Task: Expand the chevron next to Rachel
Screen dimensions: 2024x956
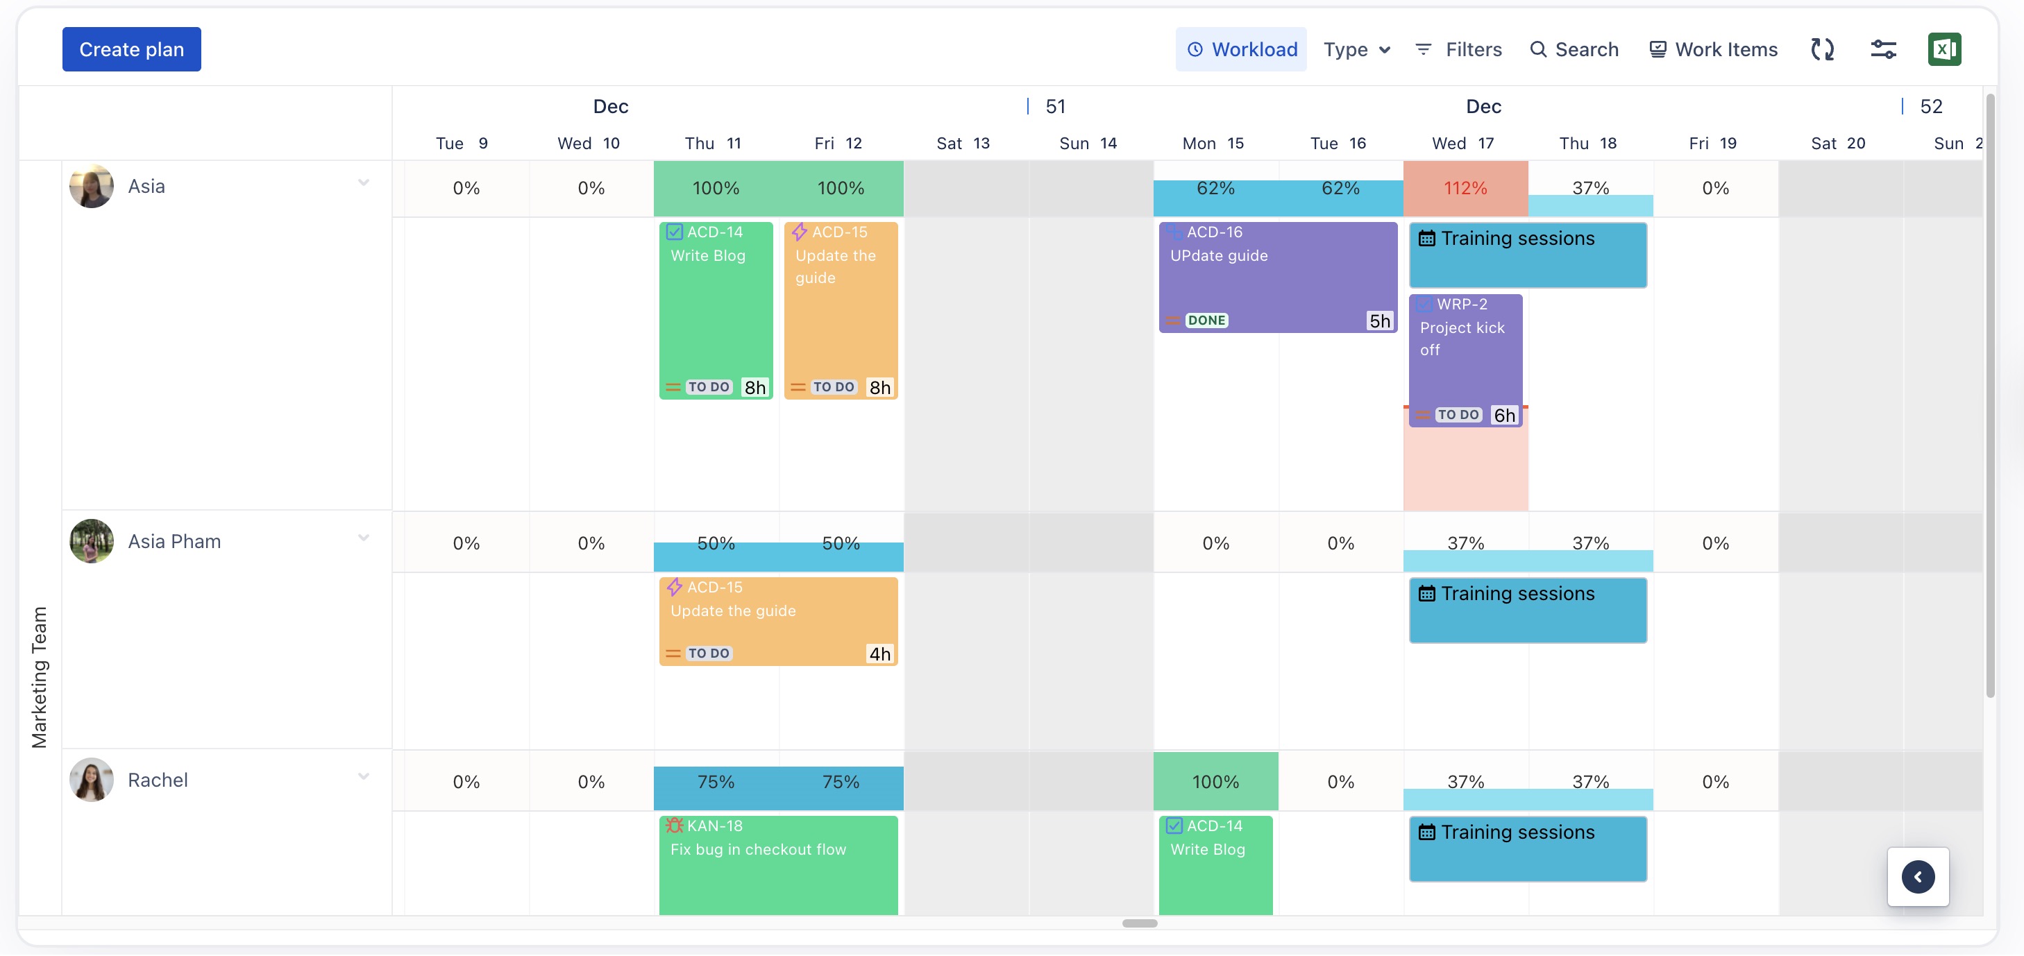Action: (x=363, y=777)
